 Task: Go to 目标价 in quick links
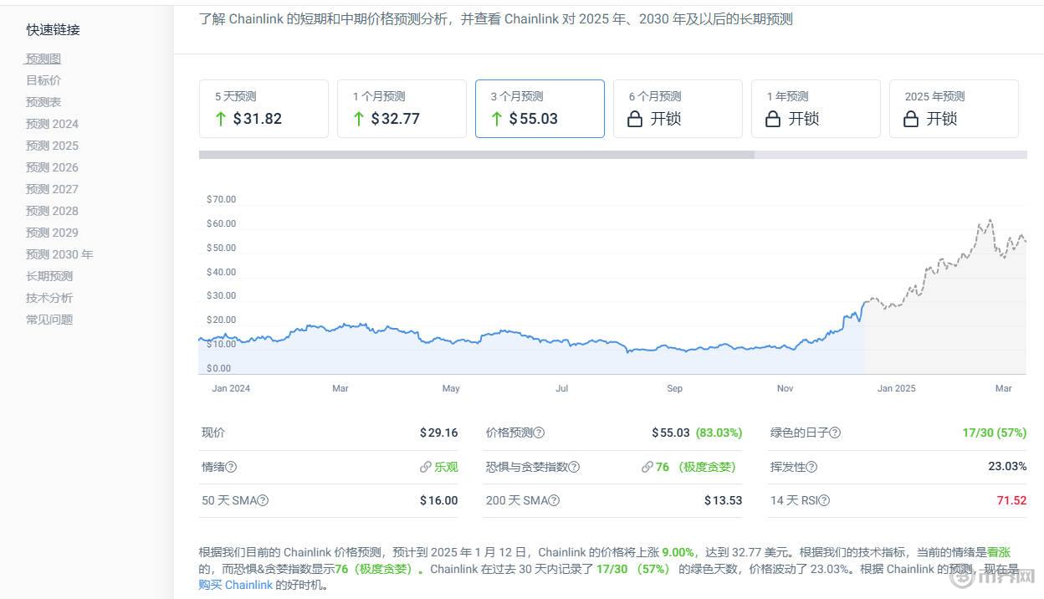coord(43,80)
